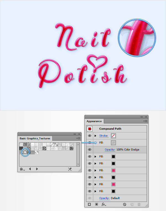Expand the upper pink Fill row
The image size is (166, 211).
(x=95, y=170)
